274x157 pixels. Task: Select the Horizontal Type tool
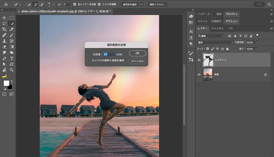[12, 58]
